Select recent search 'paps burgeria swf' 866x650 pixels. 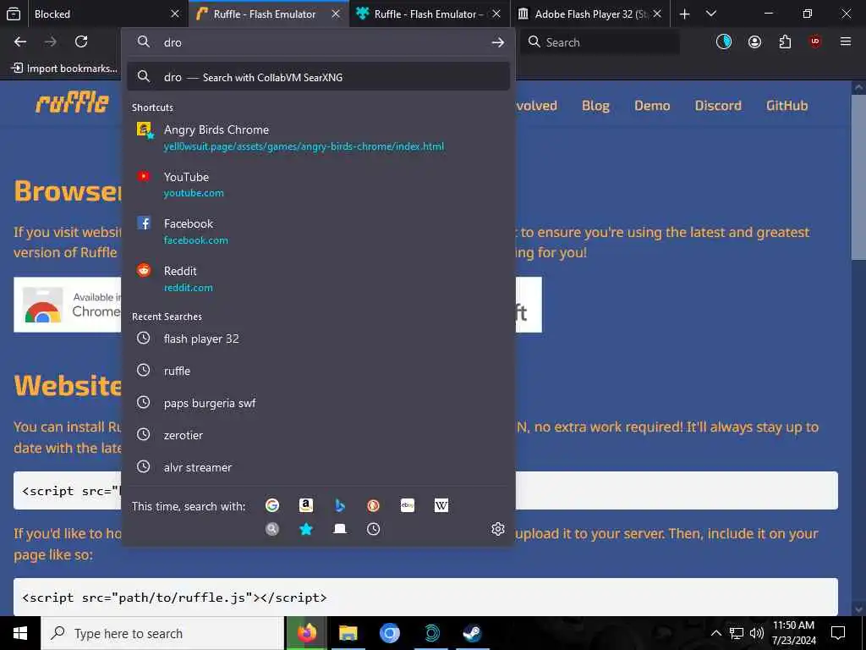[318, 403]
